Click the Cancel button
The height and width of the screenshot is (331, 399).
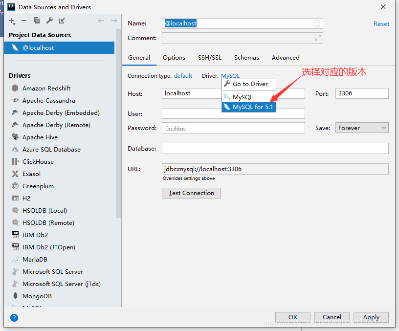[332, 317]
